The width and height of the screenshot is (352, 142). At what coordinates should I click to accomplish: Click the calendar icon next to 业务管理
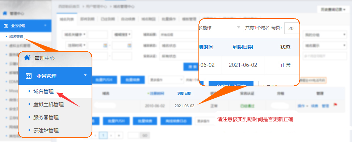[29, 76]
